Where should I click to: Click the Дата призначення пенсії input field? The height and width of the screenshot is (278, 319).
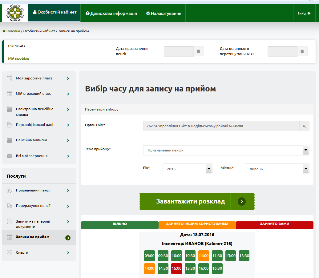point(179,51)
